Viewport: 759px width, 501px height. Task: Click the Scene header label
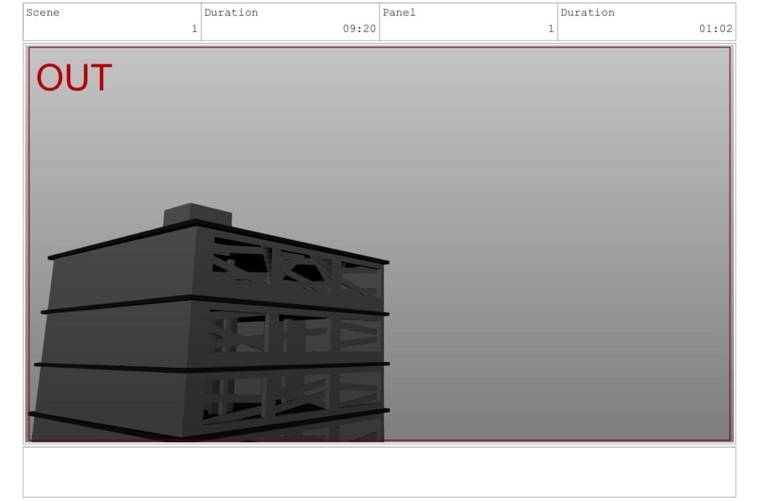pos(42,13)
